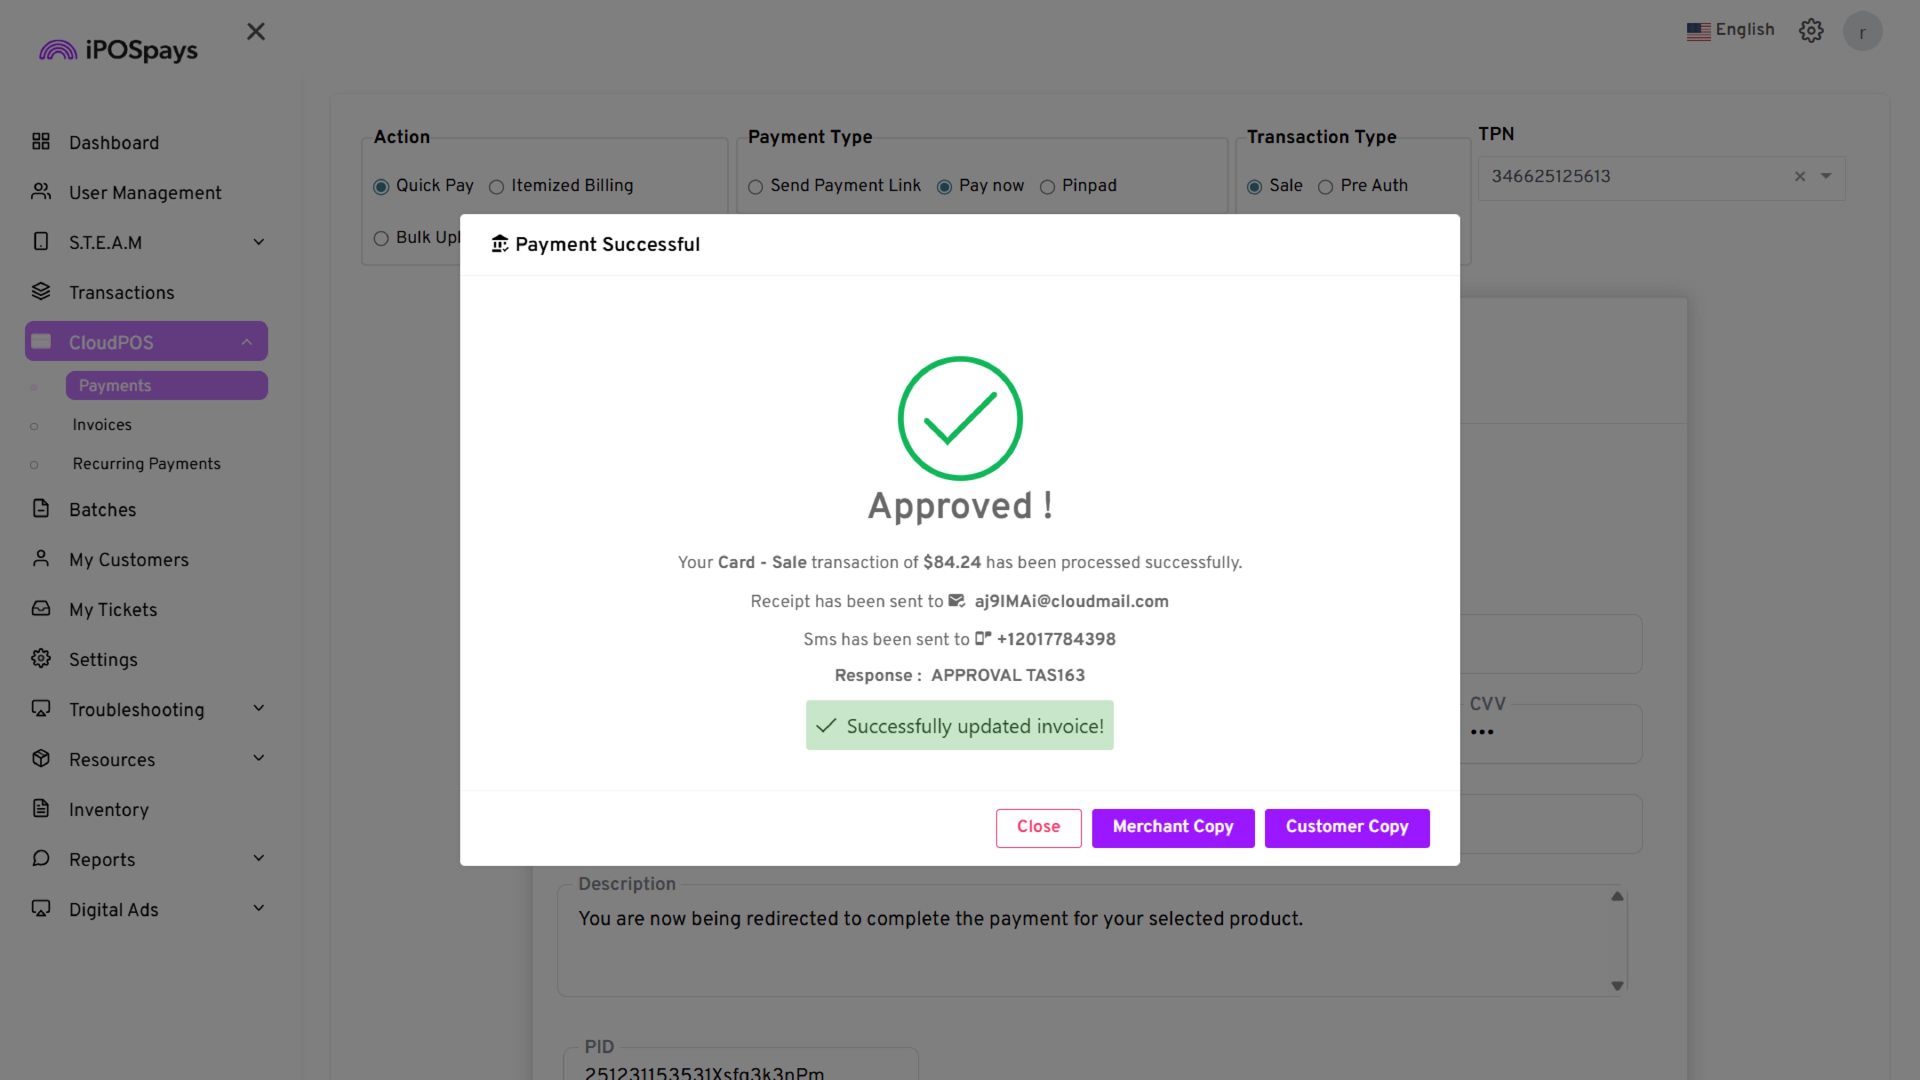Open the TPN dropdown arrow
Image resolution: width=1920 pixels, height=1080 pixels.
1826,176
